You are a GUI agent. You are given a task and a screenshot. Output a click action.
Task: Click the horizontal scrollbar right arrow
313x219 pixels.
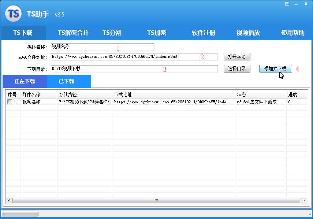pyautogui.click(x=304, y=201)
